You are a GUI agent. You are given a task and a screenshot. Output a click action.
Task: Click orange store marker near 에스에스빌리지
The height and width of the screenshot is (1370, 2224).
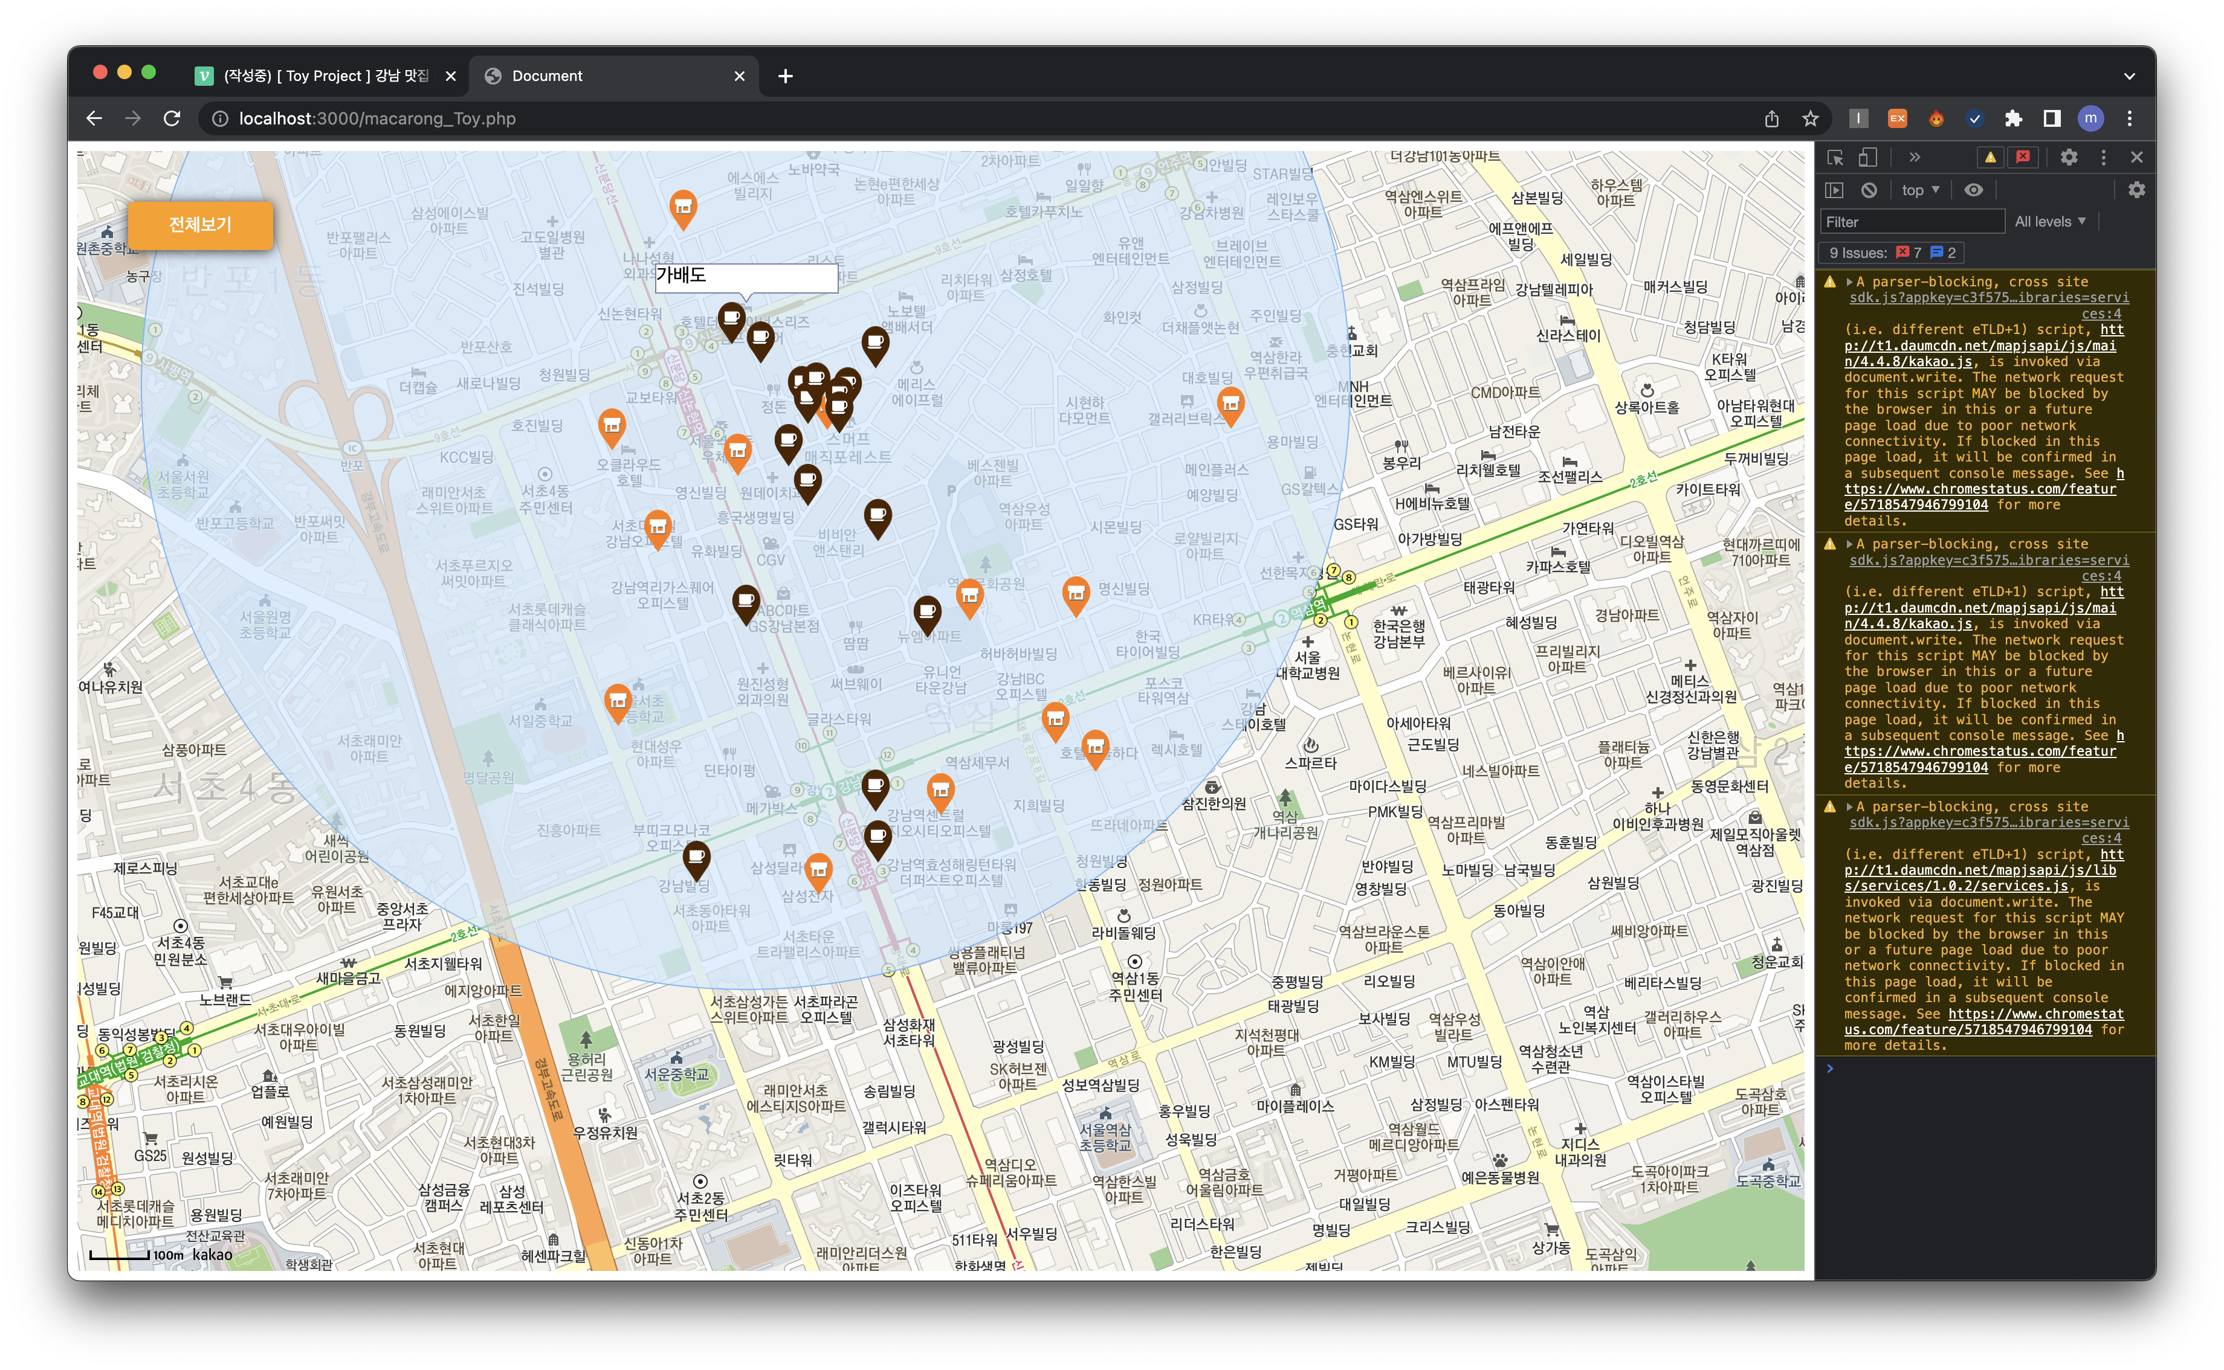point(682,208)
